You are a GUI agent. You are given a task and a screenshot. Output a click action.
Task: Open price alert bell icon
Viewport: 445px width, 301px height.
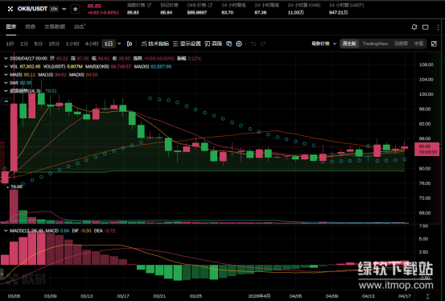click(414, 27)
